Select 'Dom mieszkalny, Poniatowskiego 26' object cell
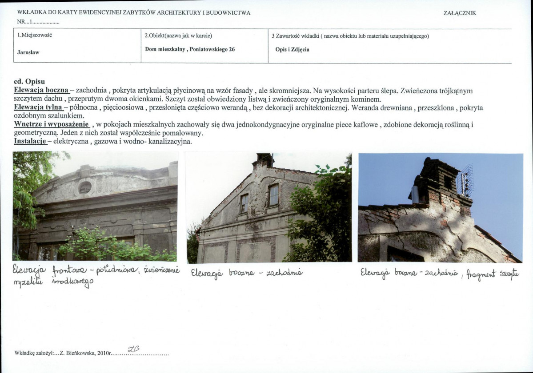 [204, 46]
